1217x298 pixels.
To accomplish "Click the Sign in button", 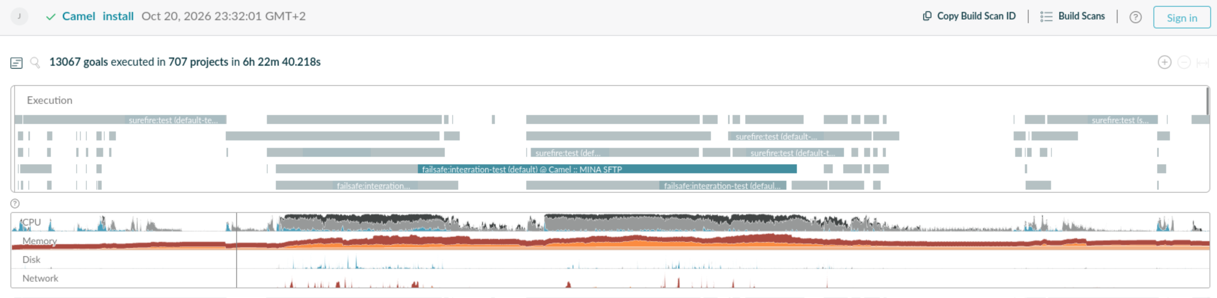I will [x=1181, y=18].
